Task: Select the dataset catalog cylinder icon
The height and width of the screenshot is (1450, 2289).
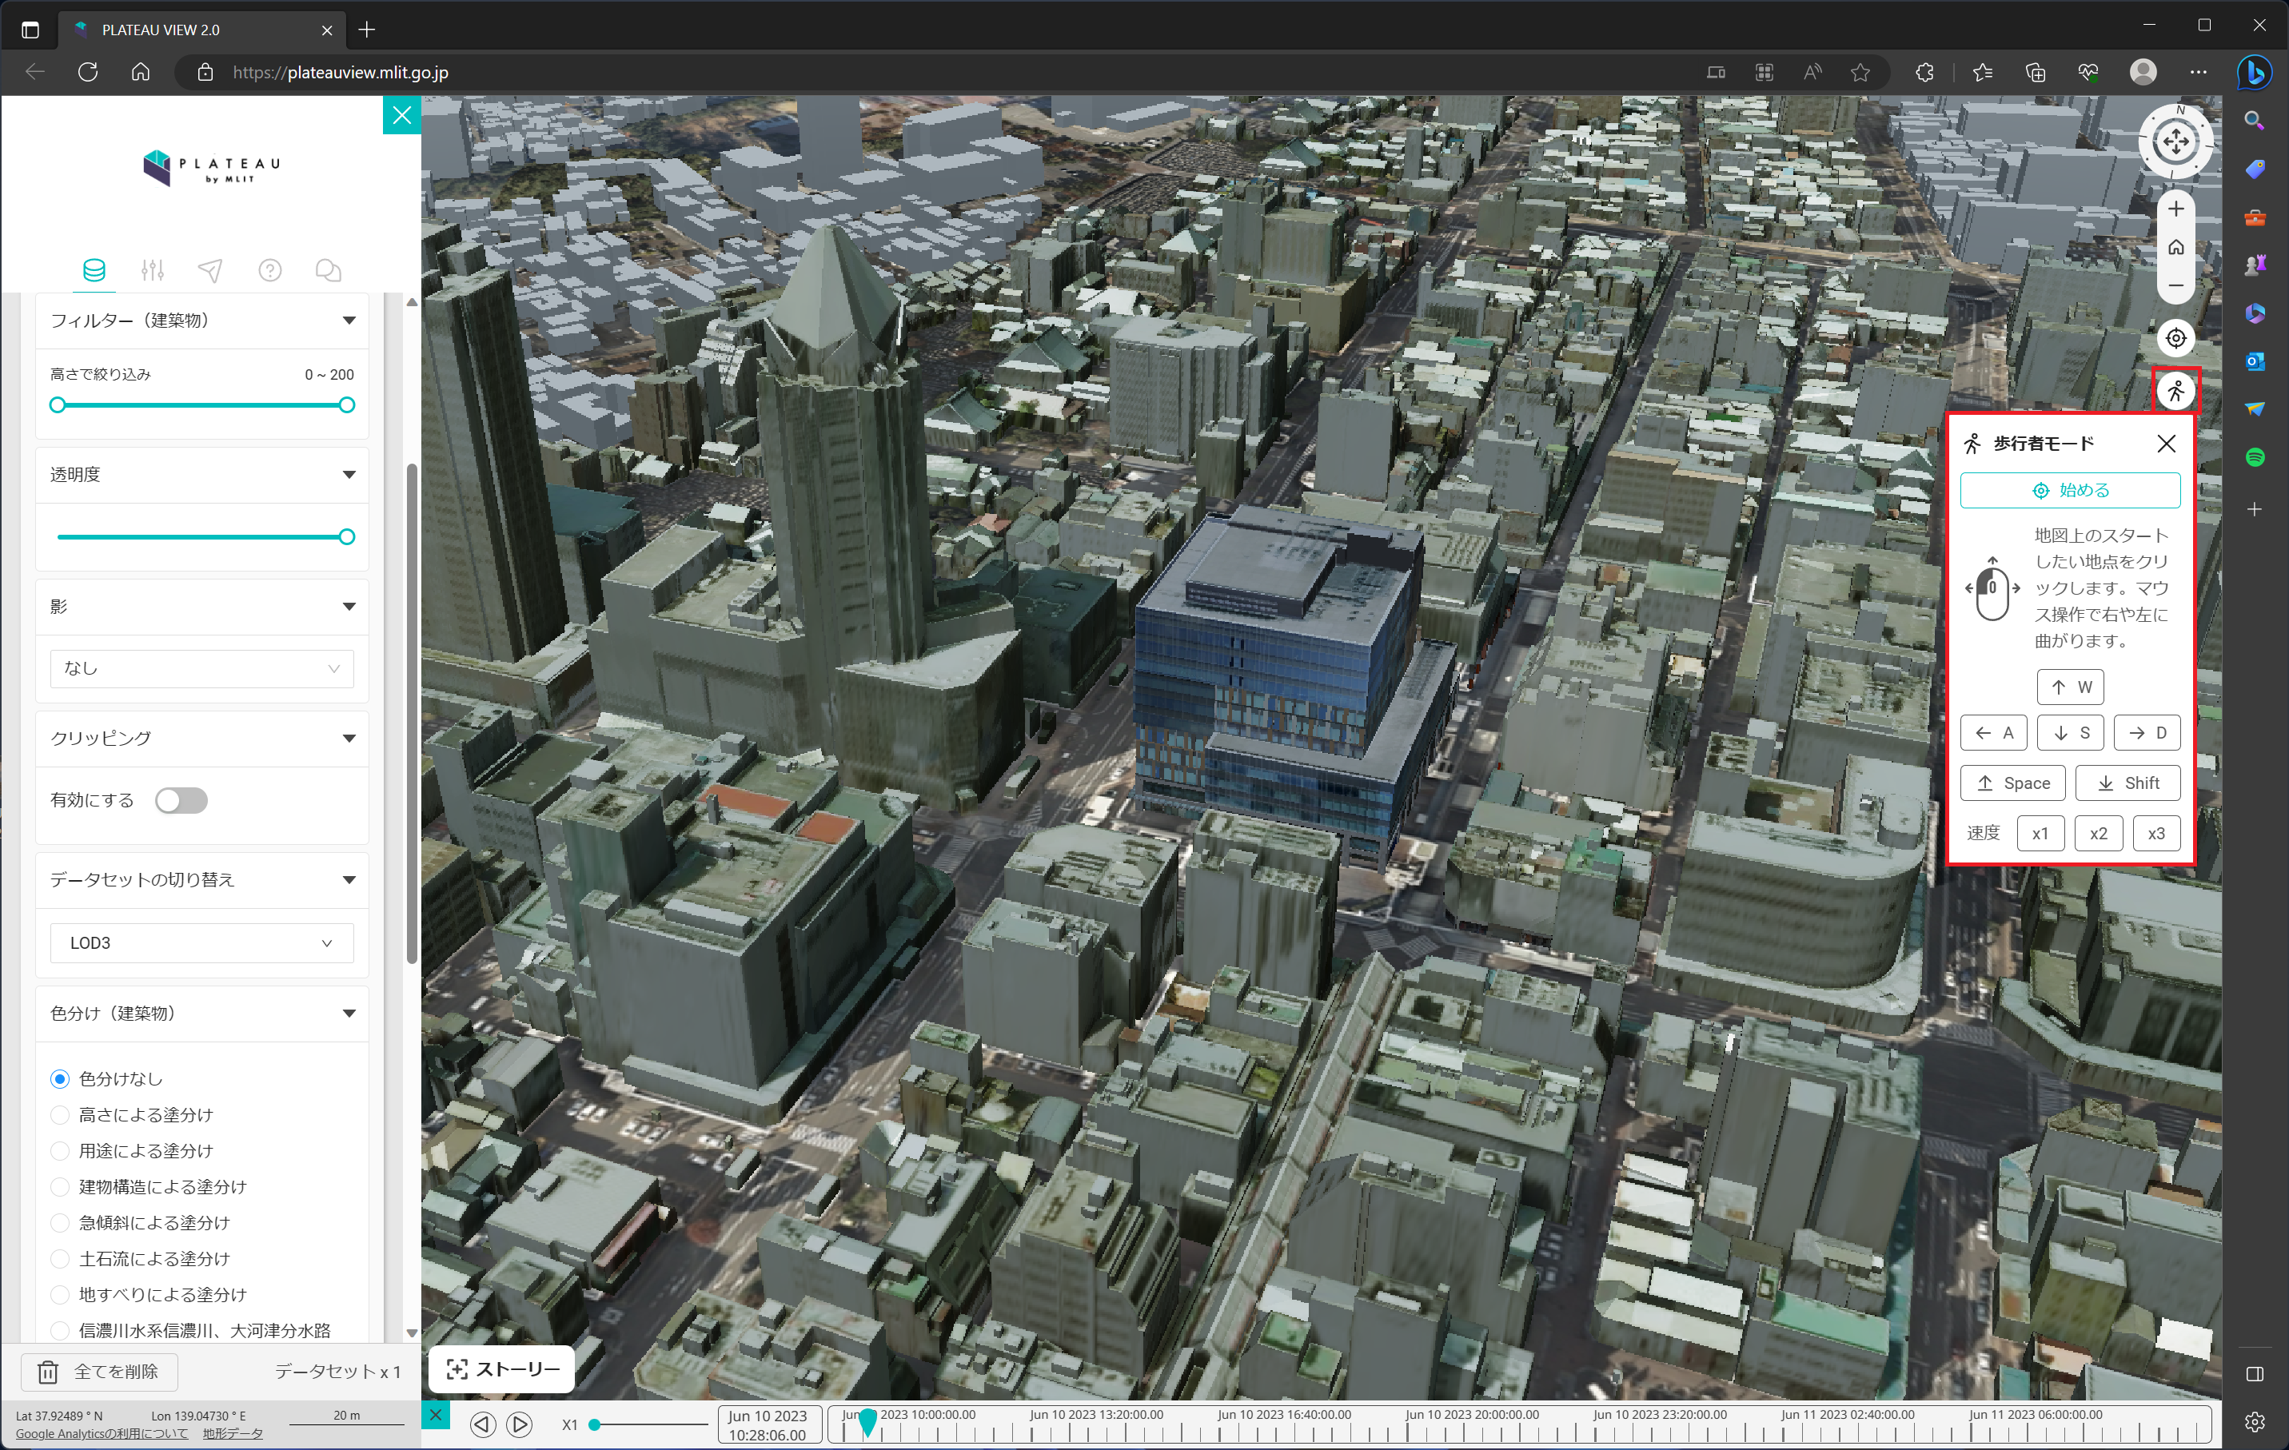Action: [94, 271]
